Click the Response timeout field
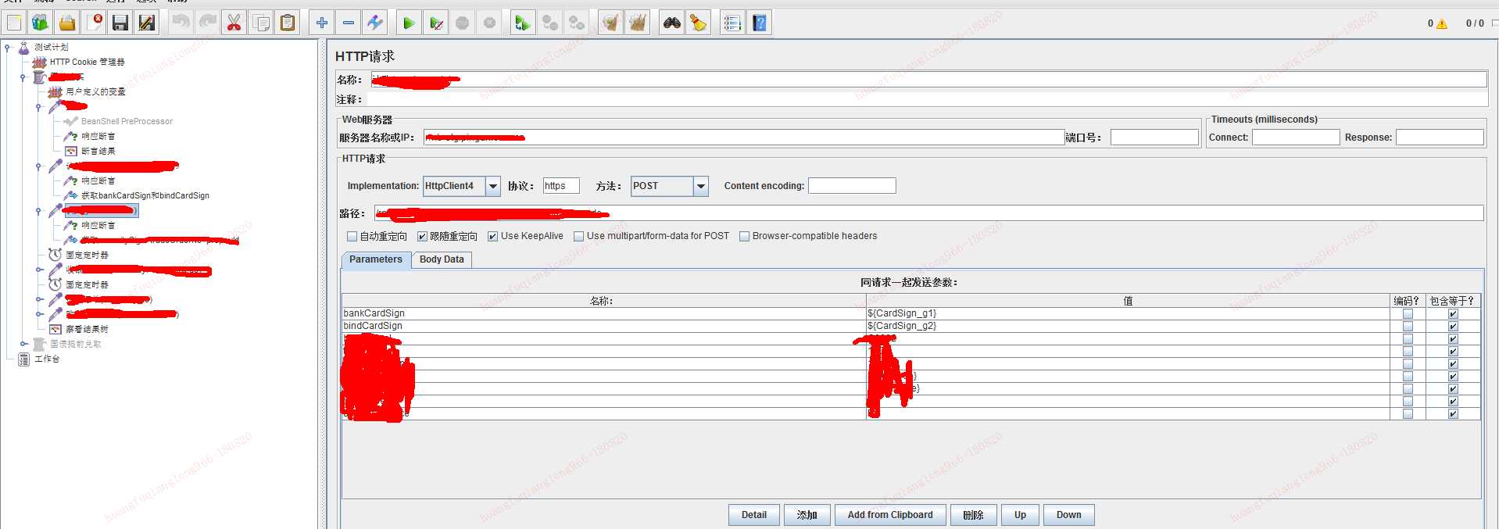The image size is (1499, 529). point(1440,138)
